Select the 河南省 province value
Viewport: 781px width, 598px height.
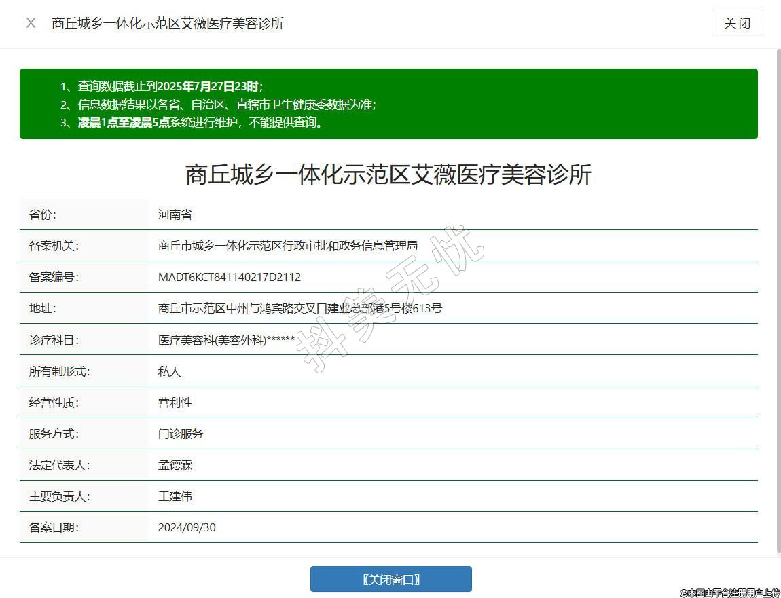175,214
